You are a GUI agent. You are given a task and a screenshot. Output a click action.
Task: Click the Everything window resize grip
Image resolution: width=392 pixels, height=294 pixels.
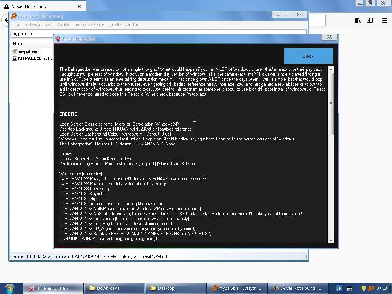point(305,258)
